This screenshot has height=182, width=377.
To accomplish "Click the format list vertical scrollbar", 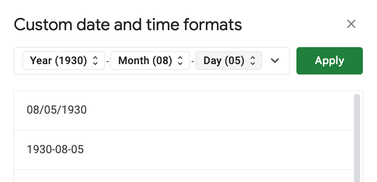I will 357,138.
